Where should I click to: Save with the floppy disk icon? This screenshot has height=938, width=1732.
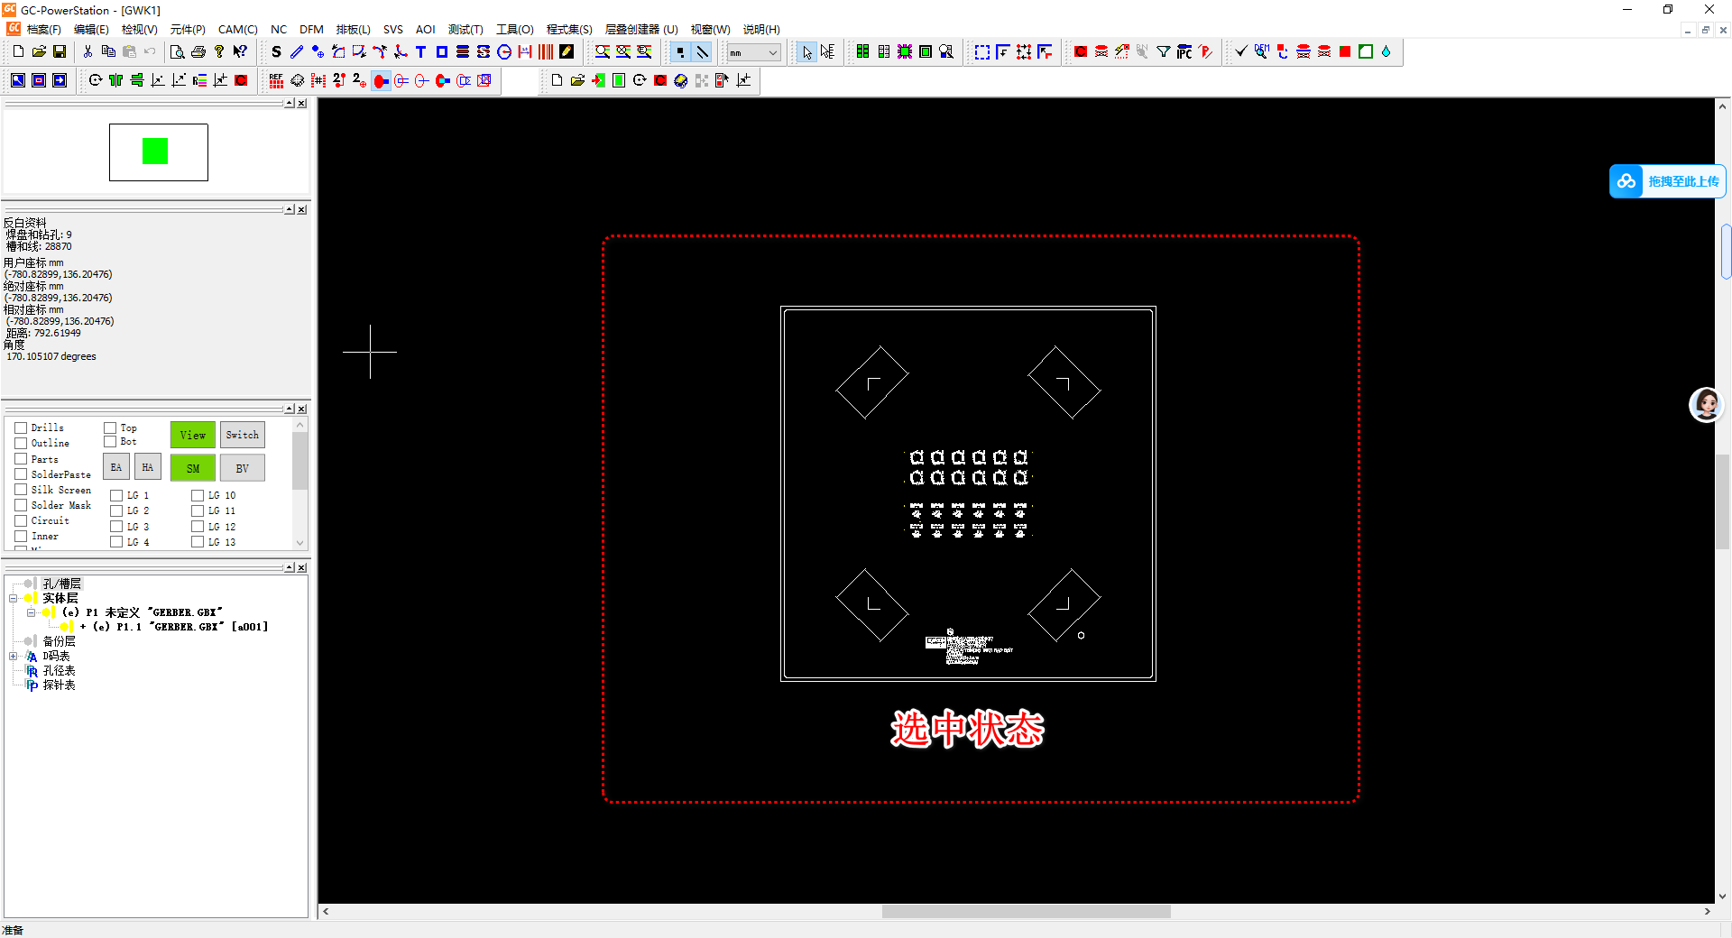(x=60, y=52)
